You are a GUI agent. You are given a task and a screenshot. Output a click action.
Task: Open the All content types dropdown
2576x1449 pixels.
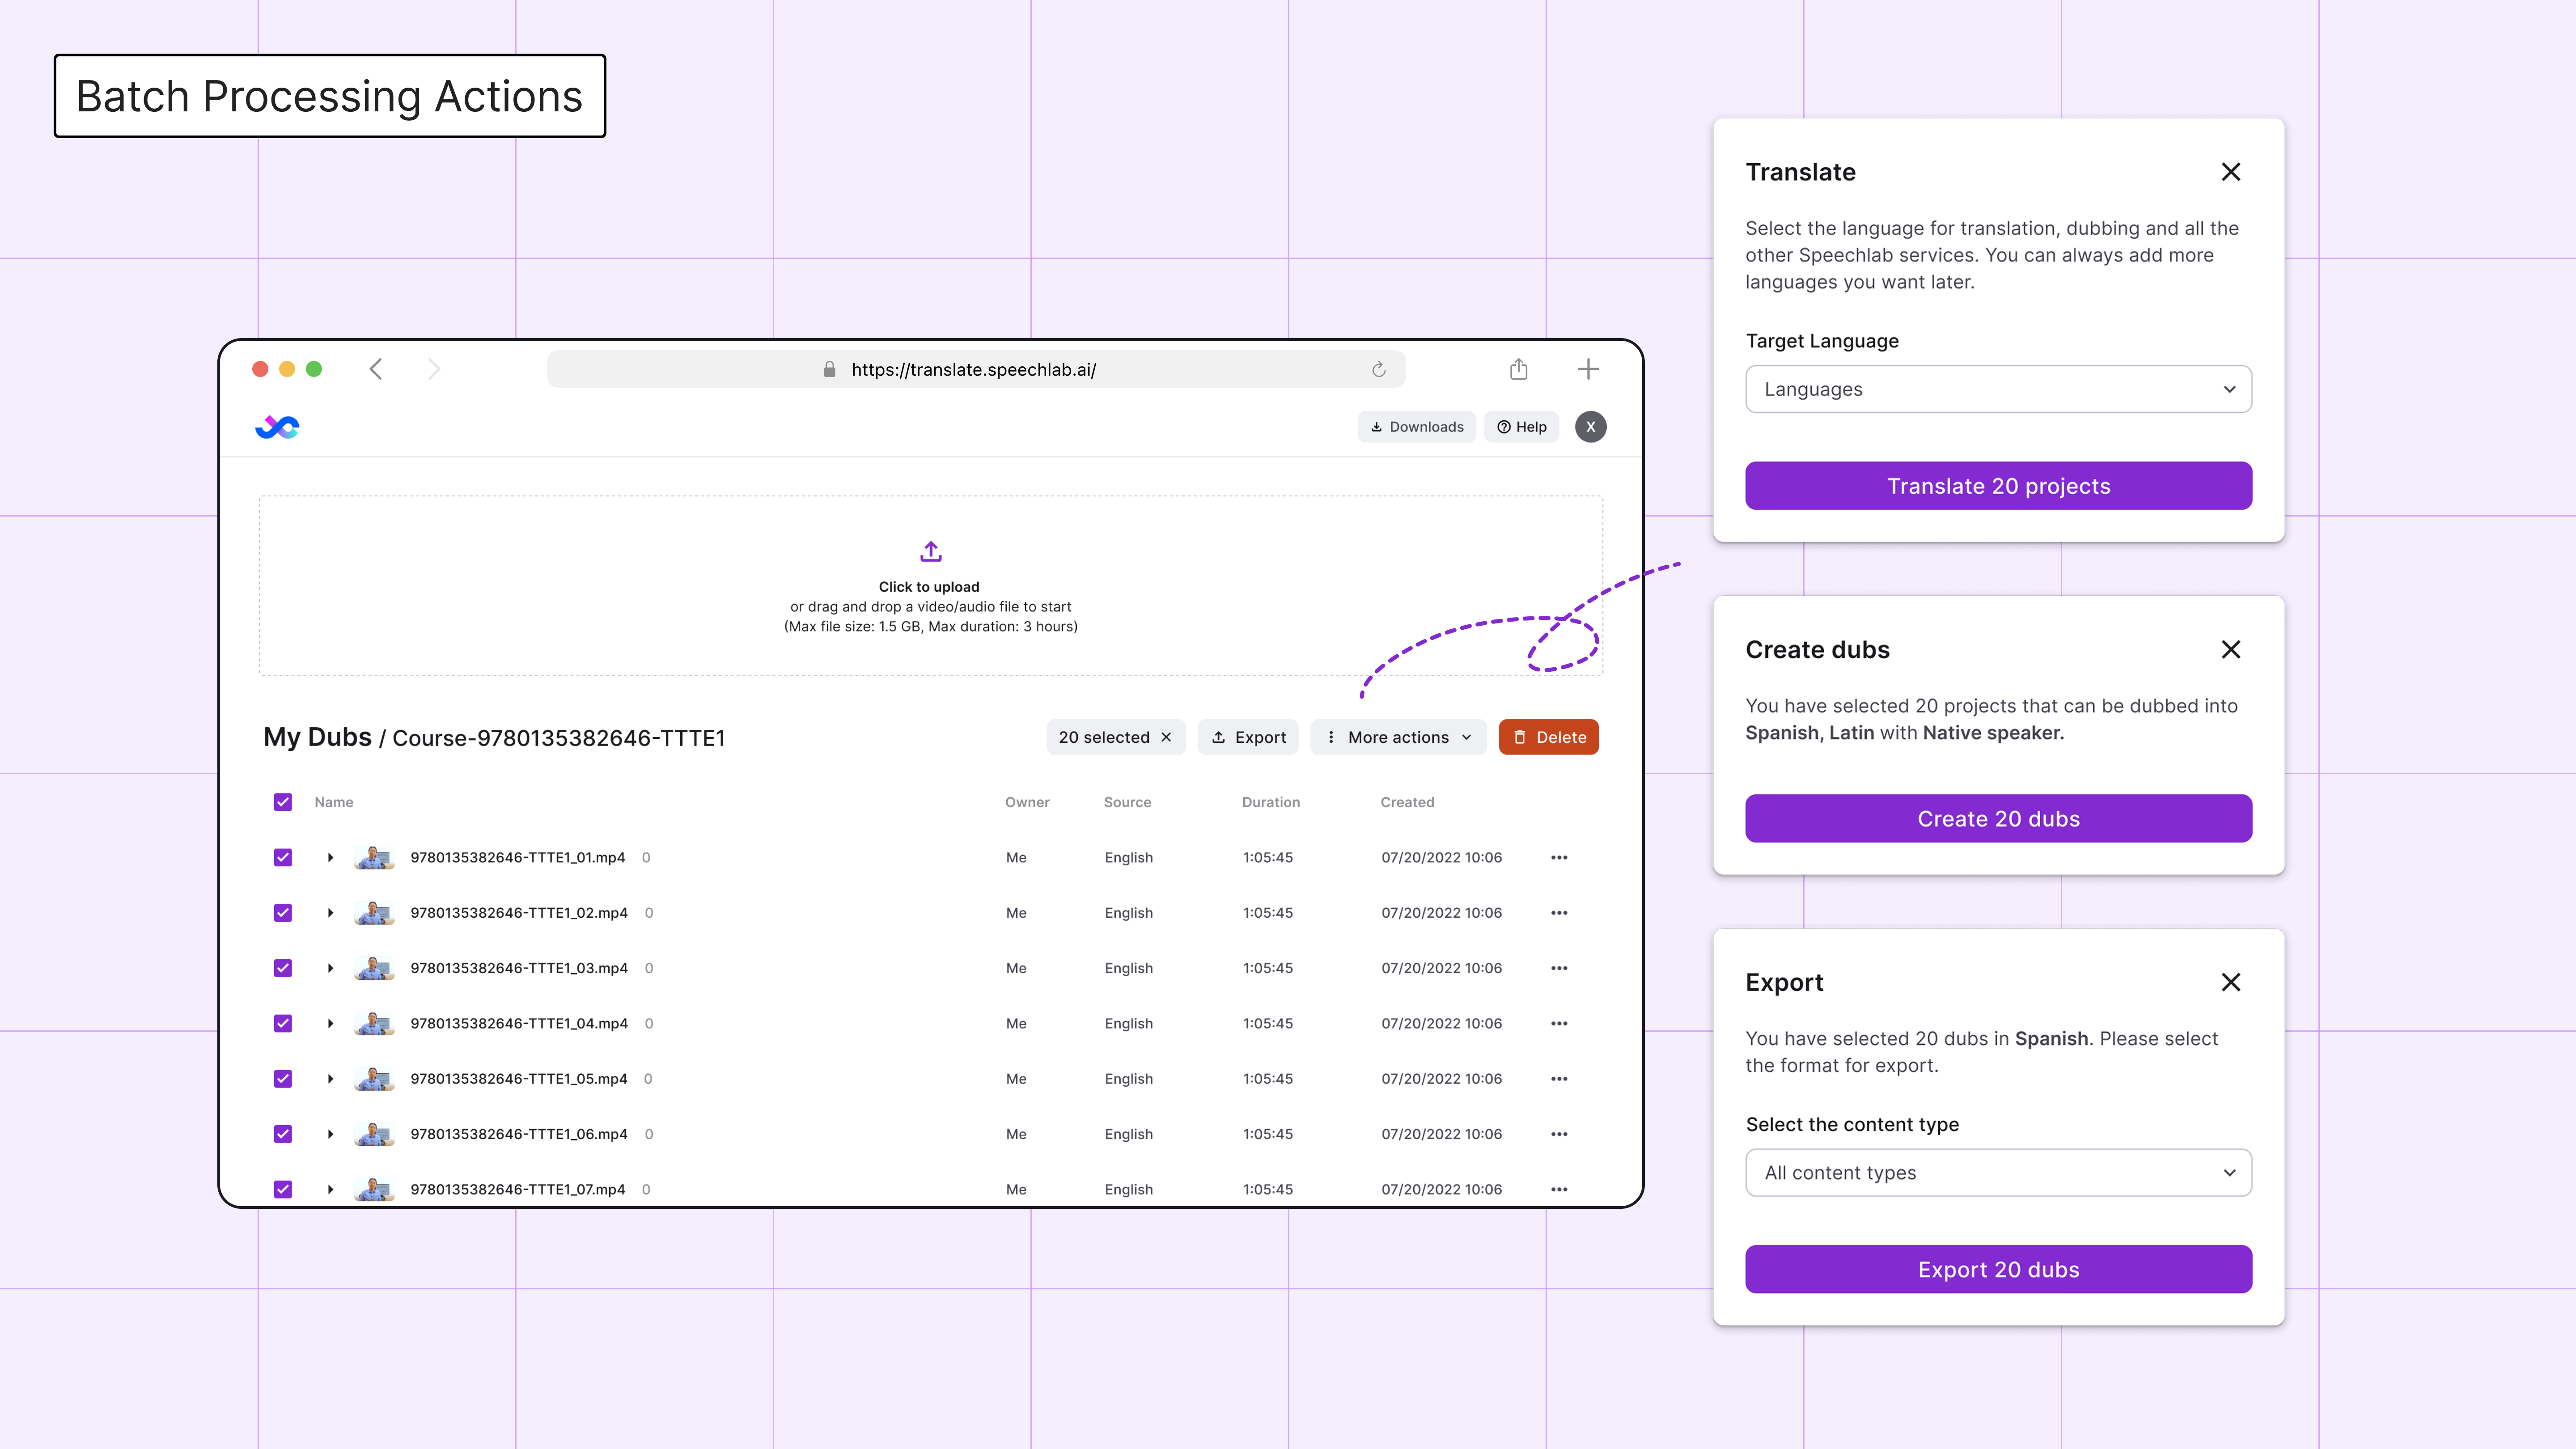point(1998,1173)
